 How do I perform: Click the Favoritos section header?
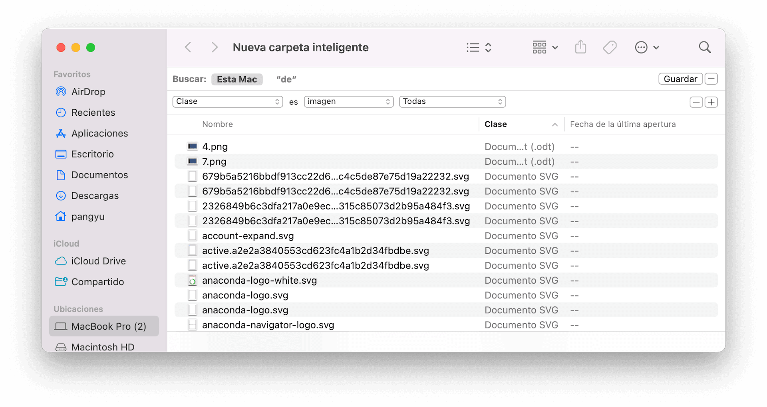[72, 75]
